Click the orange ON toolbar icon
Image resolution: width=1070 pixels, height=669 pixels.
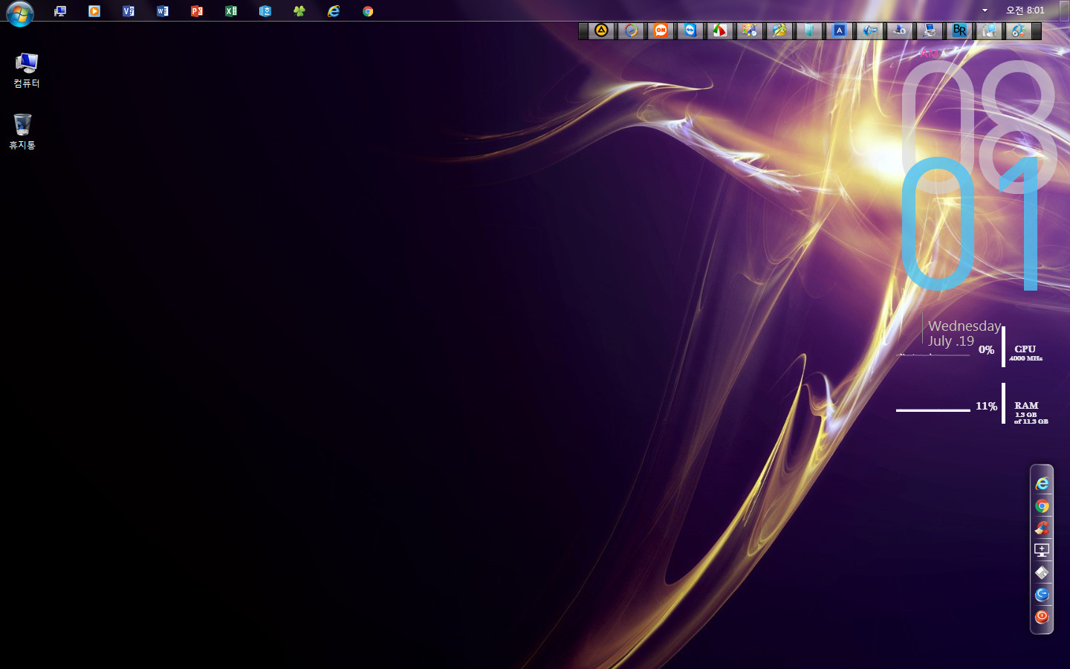[x=661, y=30]
